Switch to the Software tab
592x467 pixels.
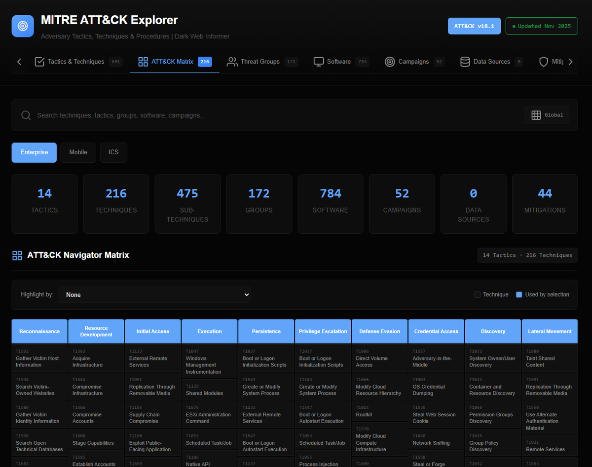(340, 62)
